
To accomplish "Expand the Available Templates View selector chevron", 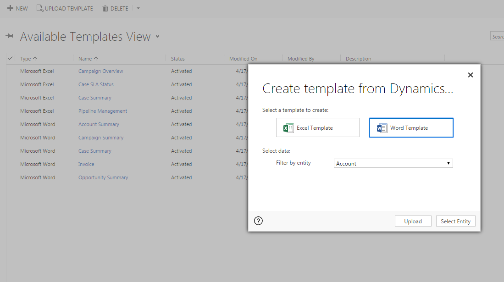I will point(157,36).
